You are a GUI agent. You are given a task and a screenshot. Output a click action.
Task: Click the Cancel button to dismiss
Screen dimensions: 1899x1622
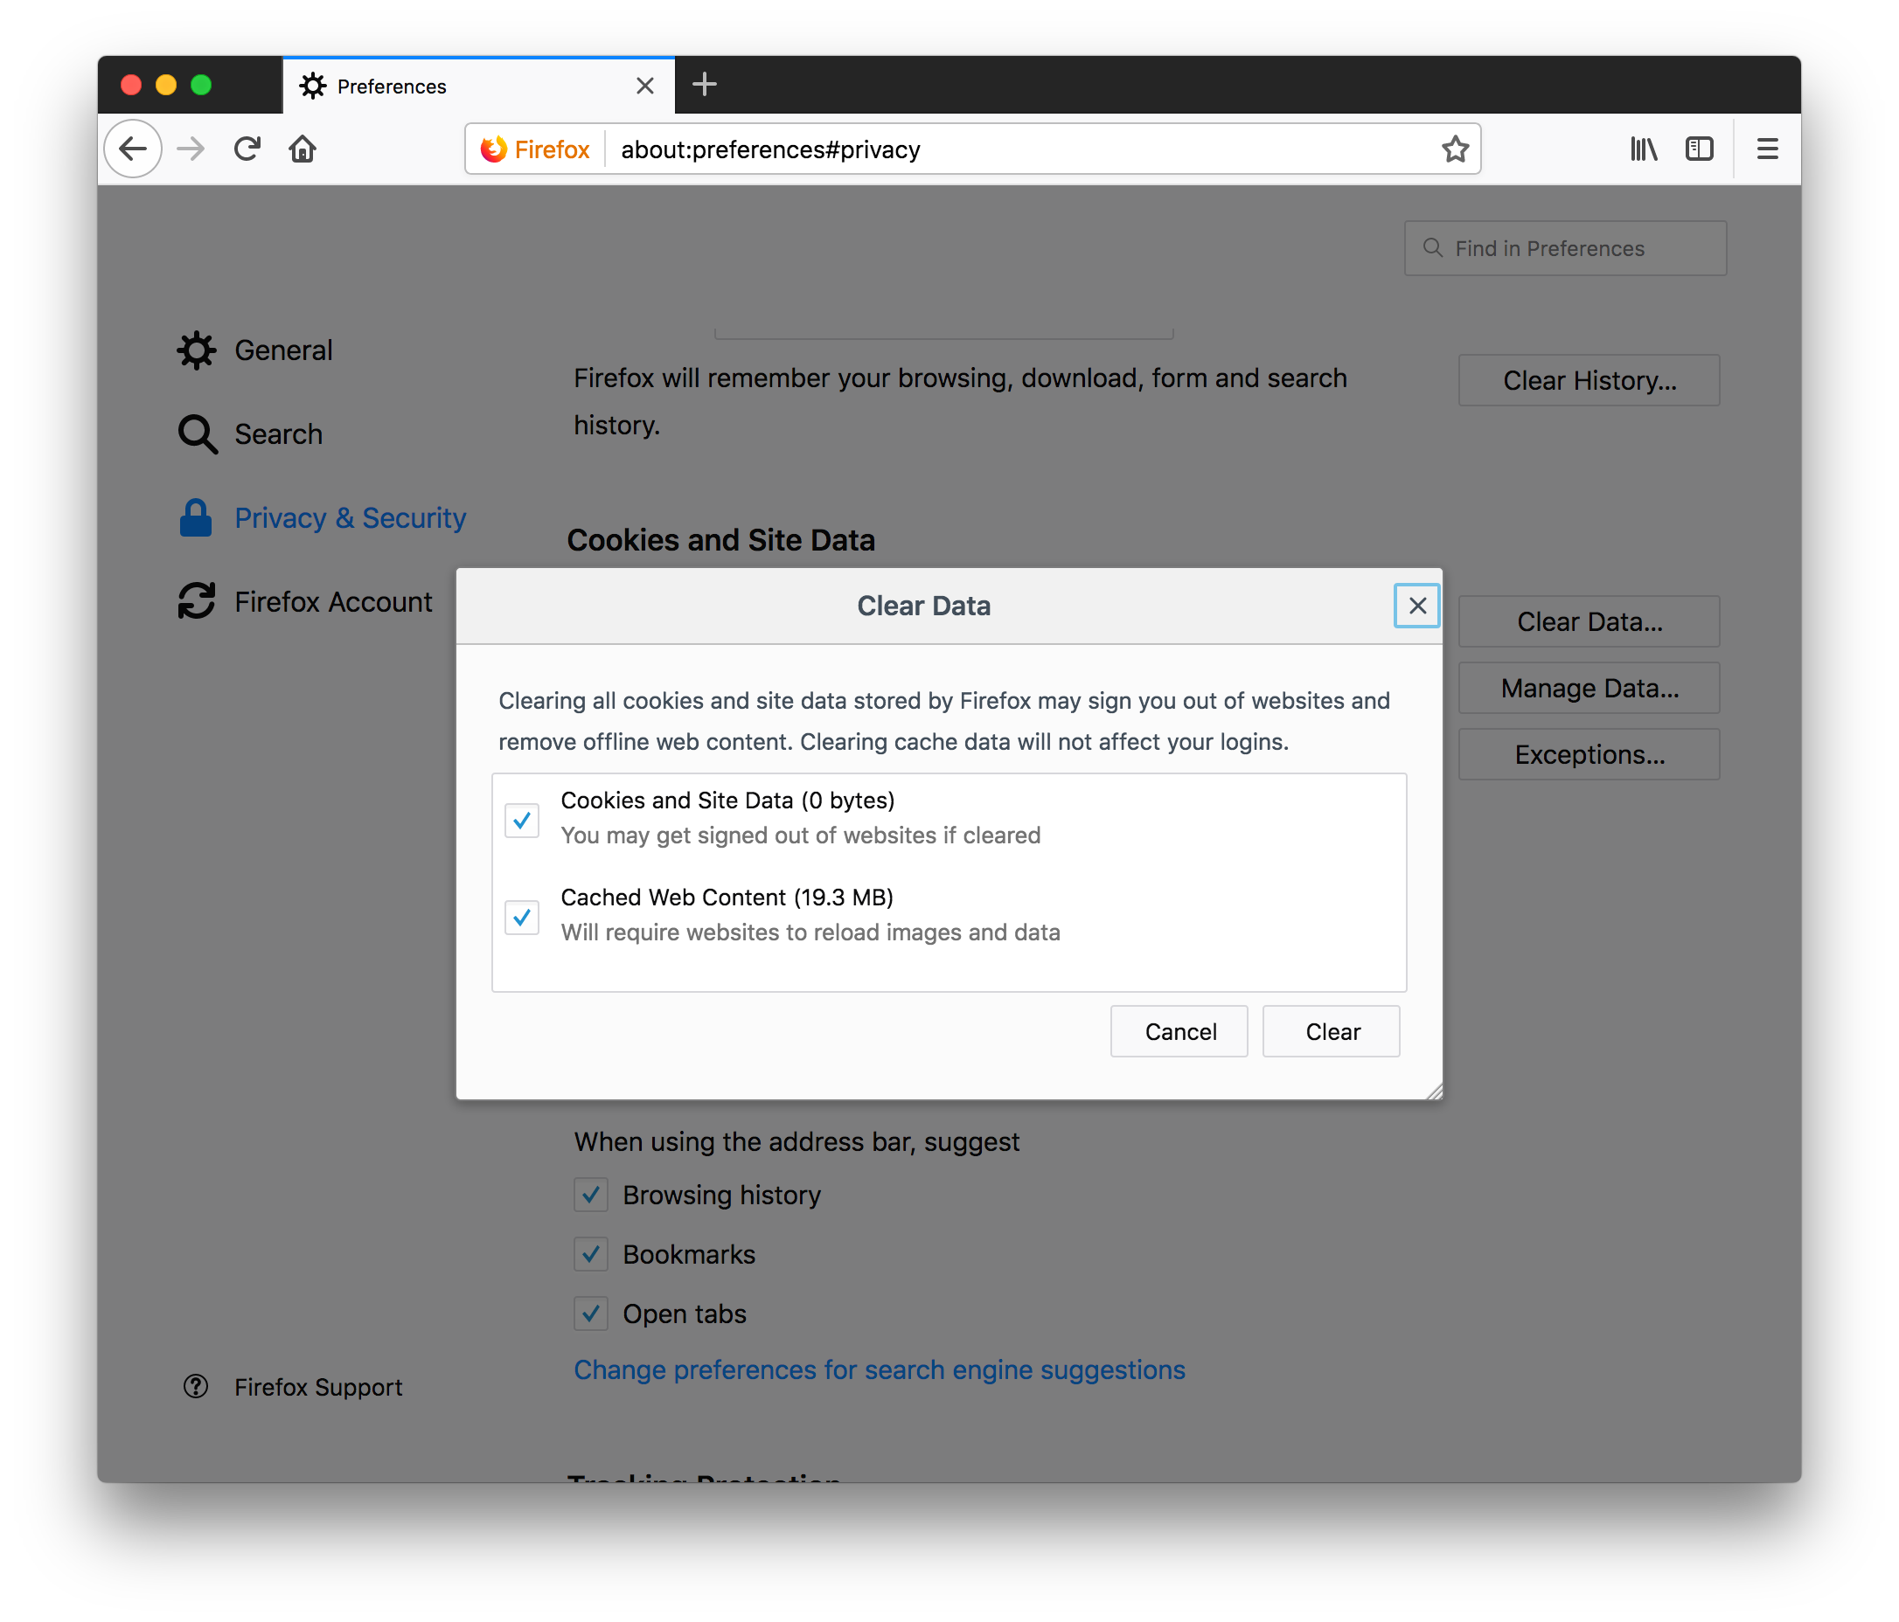point(1179,1031)
